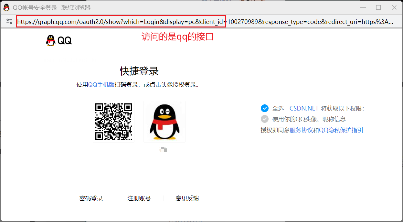The image size is (403, 222).
Task: Click the window title QQ帐号安全登录 text
Action: tap(35, 8)
